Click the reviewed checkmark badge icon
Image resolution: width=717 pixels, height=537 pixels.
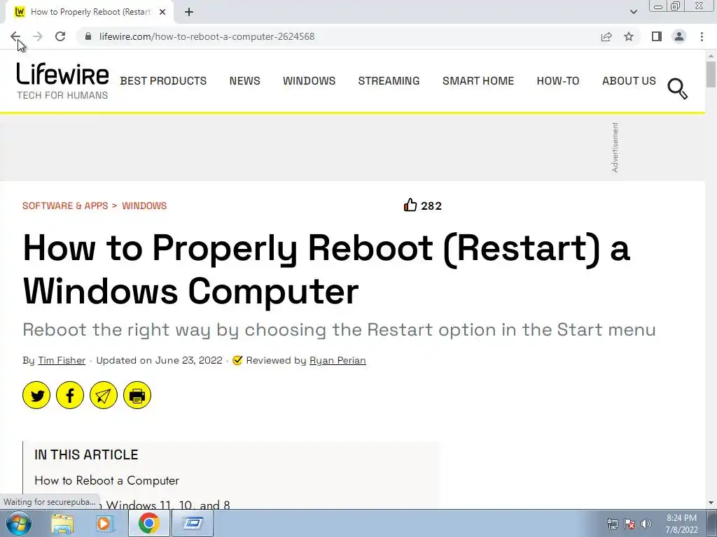pos(237,360)
